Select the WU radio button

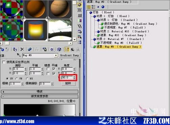click(27, 79)
